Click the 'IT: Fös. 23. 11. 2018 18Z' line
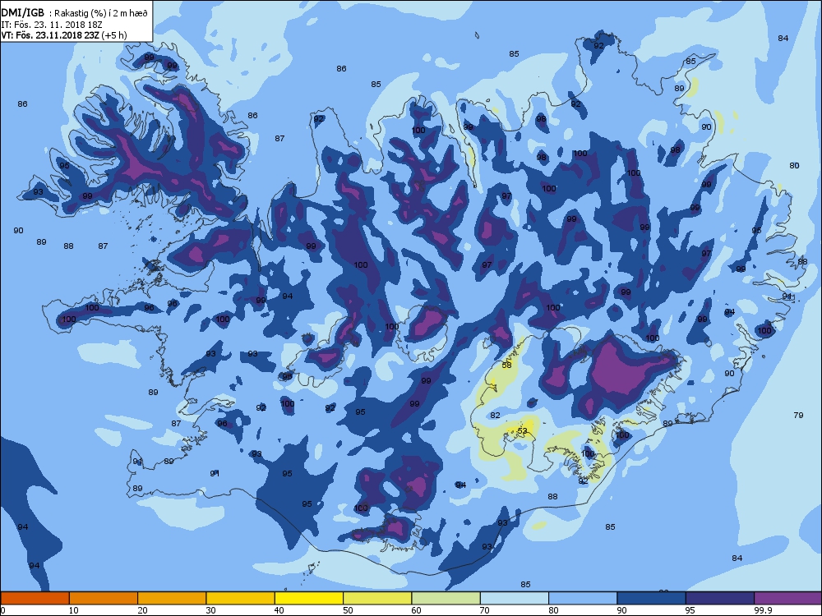 tap(53, 25)
